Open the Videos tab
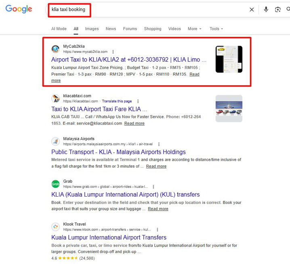The width and height of the screenshot is (290, 264). point(174,29)
